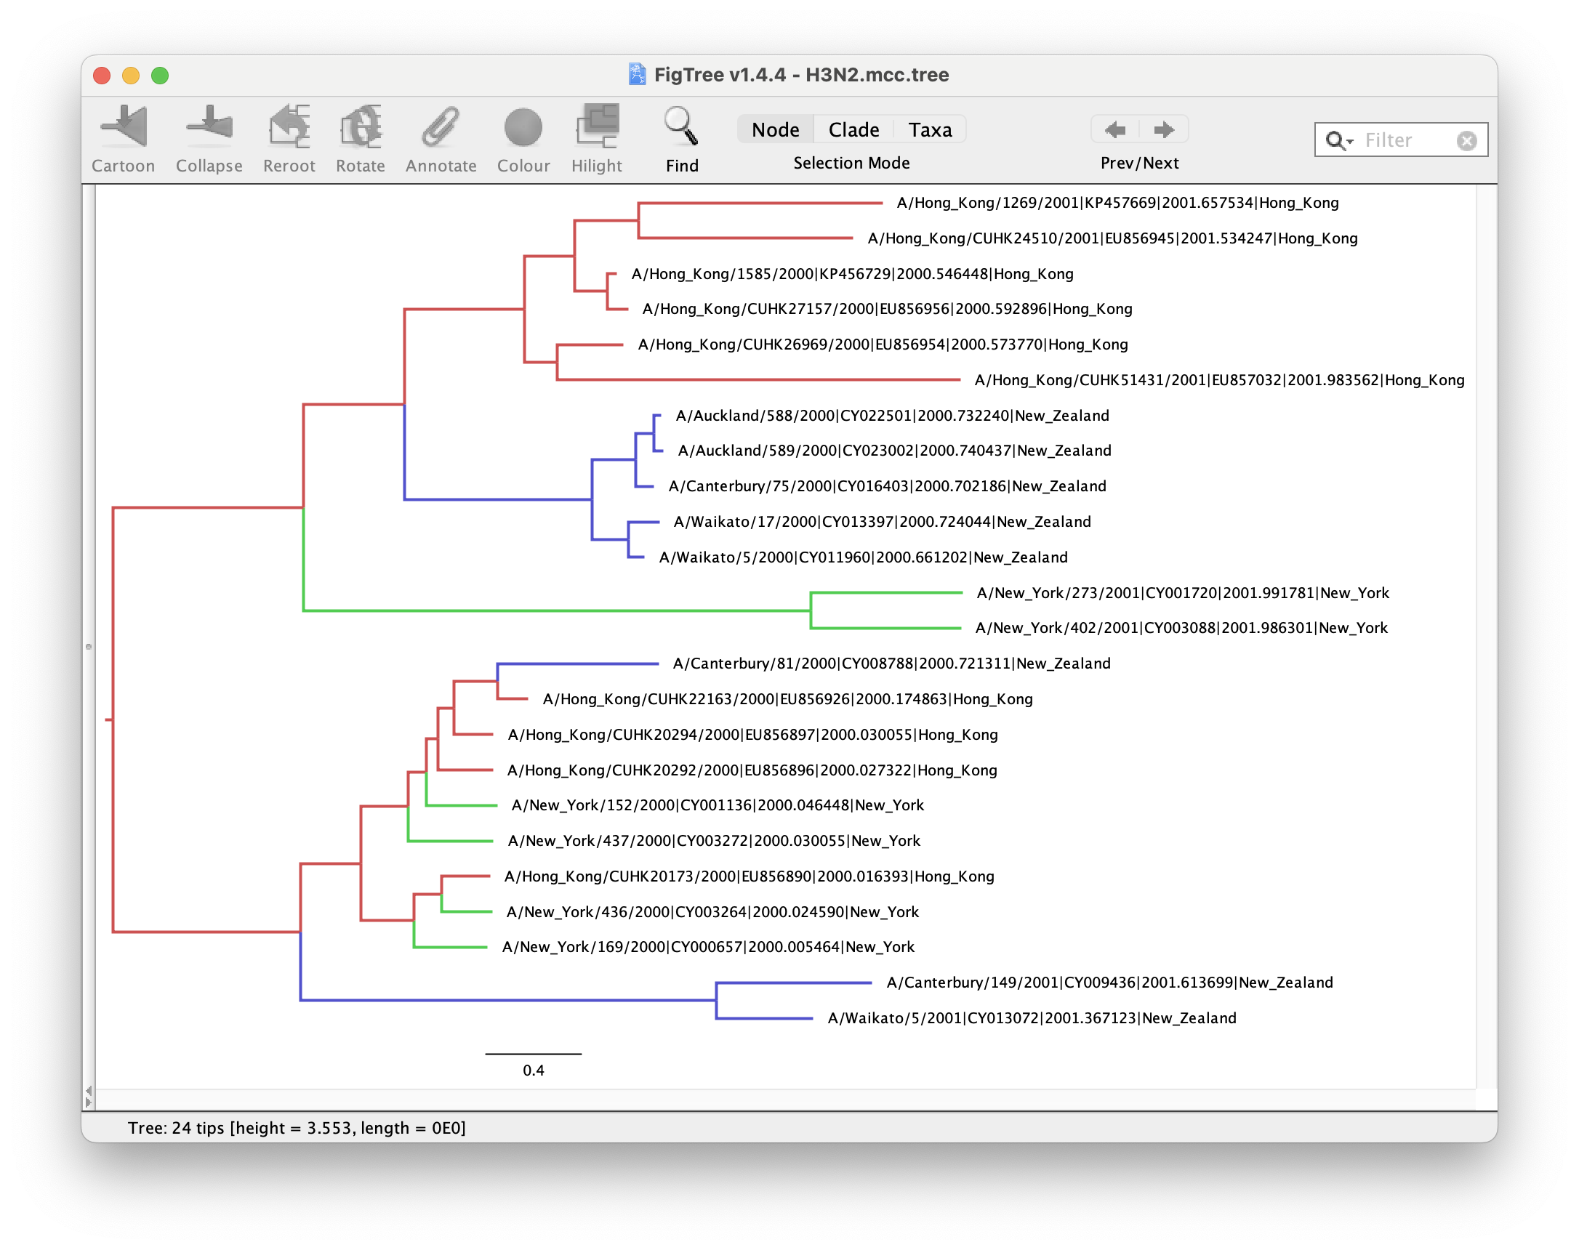
Task: Switch selection mode to Node
Action: (775, 130)
